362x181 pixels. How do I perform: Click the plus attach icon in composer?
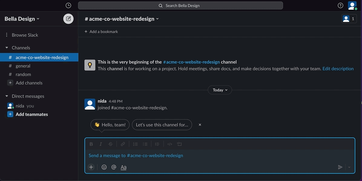coord(91,167)
